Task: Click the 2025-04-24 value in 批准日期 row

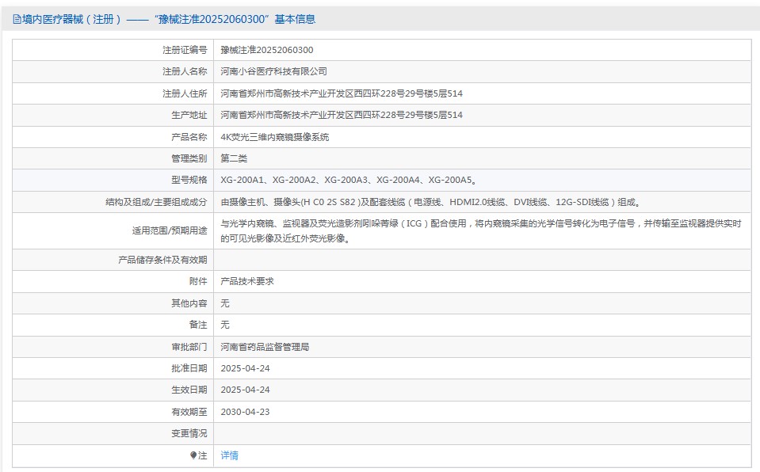Action: click(245, 368)
